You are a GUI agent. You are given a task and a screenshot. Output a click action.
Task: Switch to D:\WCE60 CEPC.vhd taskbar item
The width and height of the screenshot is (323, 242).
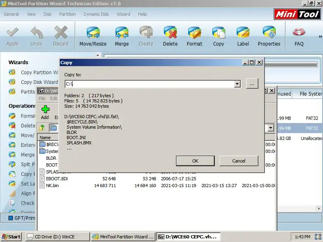click(x=188, y=237)
